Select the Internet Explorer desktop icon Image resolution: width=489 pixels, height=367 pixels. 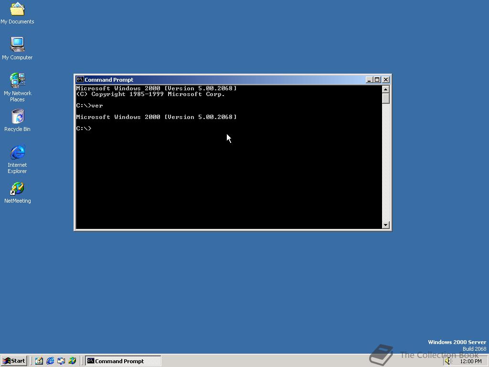[18, 159]
